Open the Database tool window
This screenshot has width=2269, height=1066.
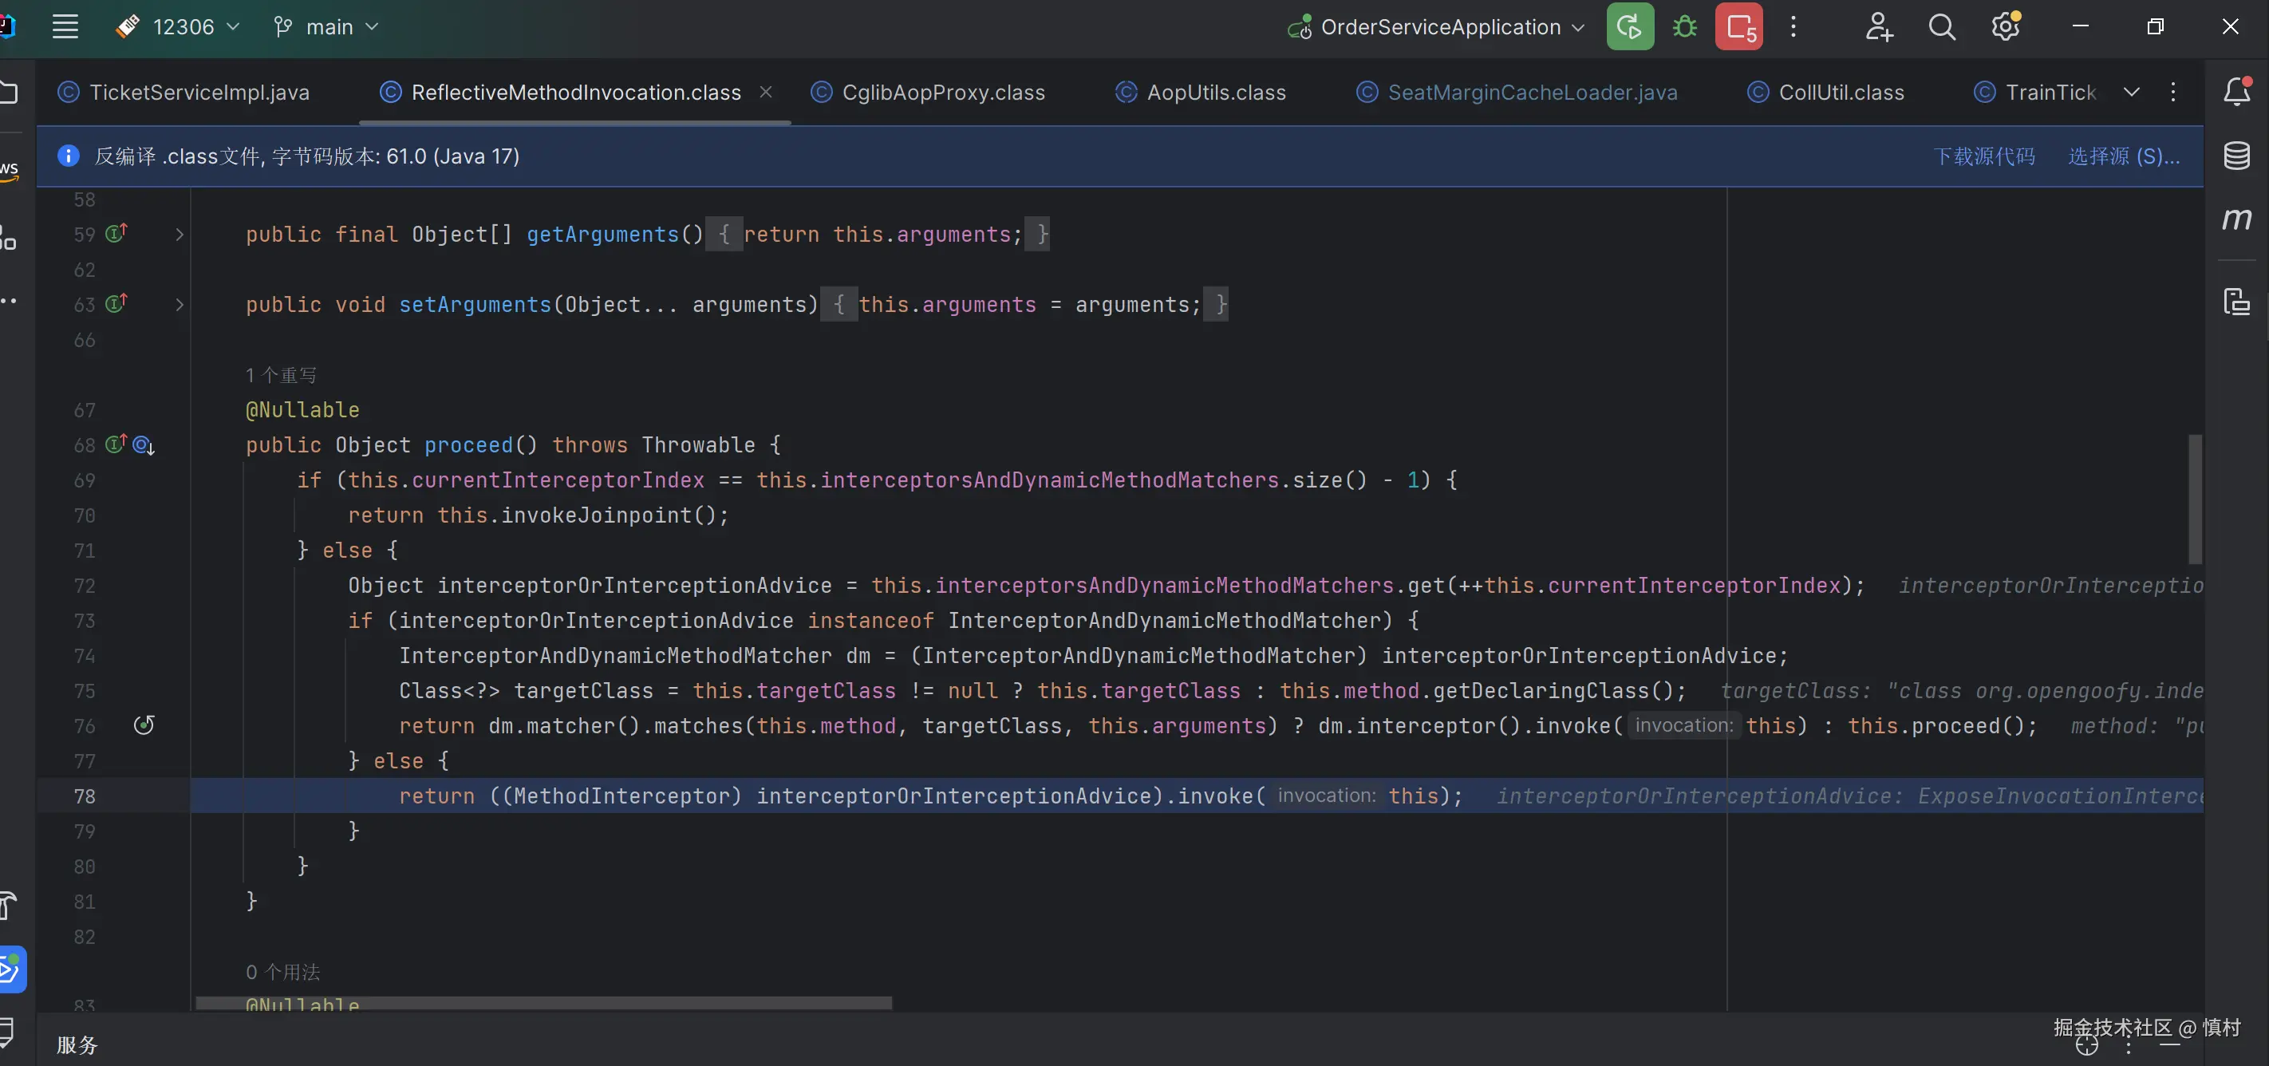(2236, 156)
